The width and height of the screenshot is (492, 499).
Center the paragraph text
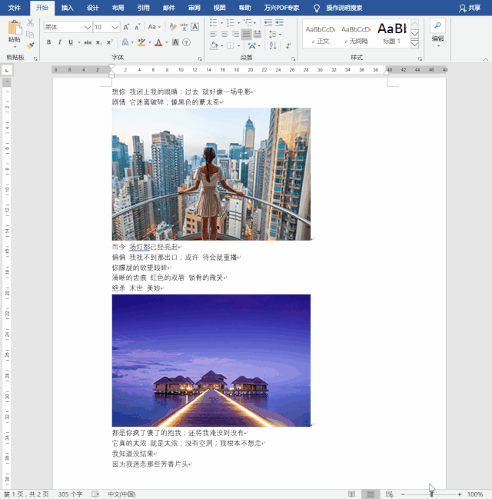click(224, 34)
